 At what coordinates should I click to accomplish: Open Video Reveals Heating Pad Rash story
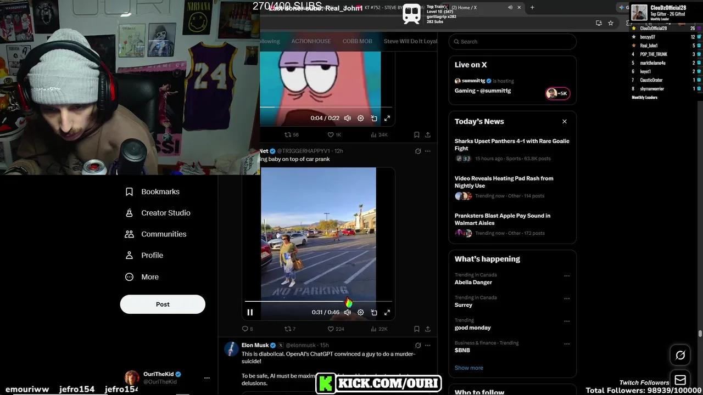point(512,187)
